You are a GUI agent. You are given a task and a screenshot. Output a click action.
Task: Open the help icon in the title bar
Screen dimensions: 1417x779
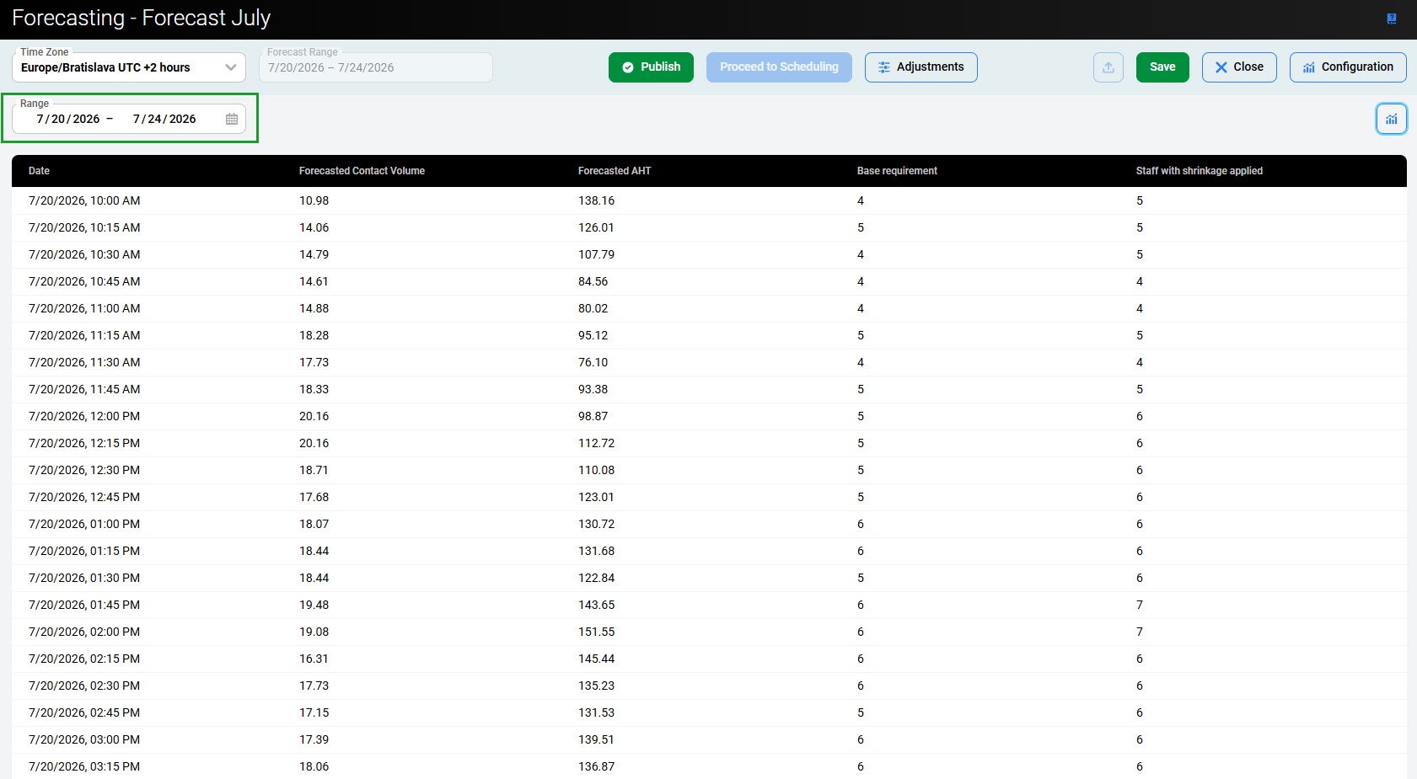click(x=1392, y=19)
